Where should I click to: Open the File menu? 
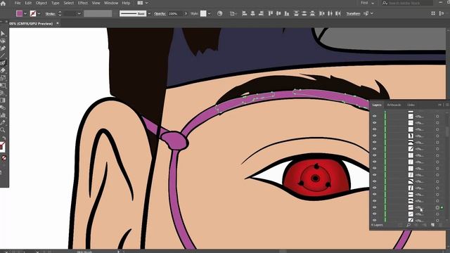18,3
